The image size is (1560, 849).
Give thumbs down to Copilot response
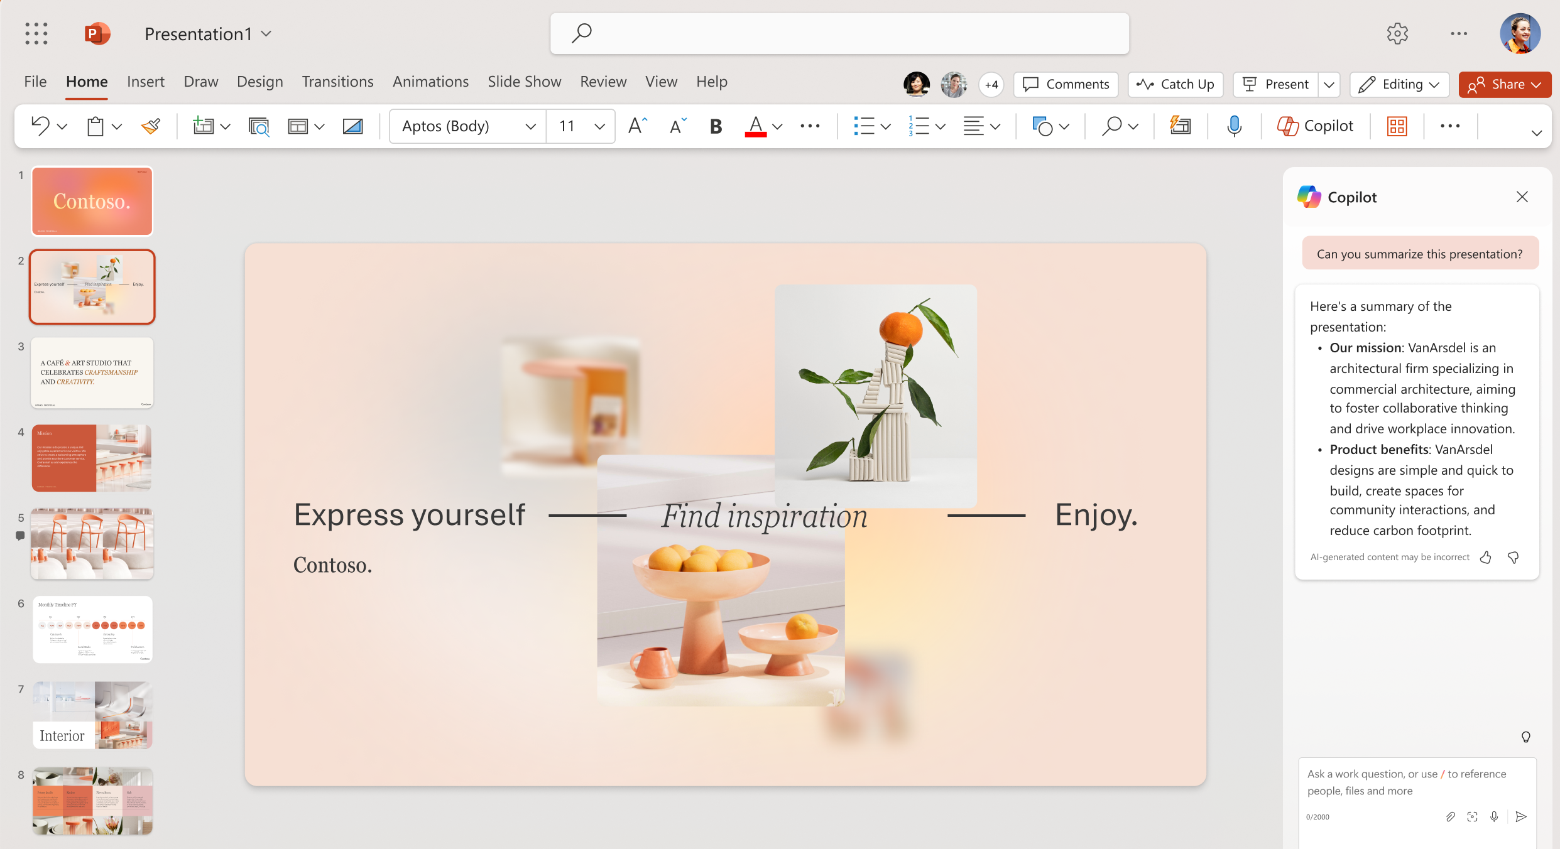(x=1513, y=557)
